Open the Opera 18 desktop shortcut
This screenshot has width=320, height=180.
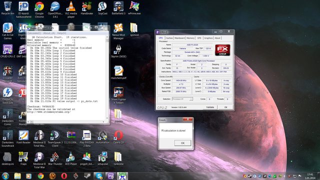tap(118, 137)
